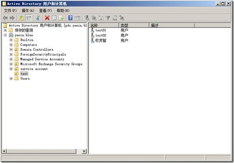This screenshot has height=163, width=234.
Task: Sort by 描述 column header
Action: (x=172, y=25)
